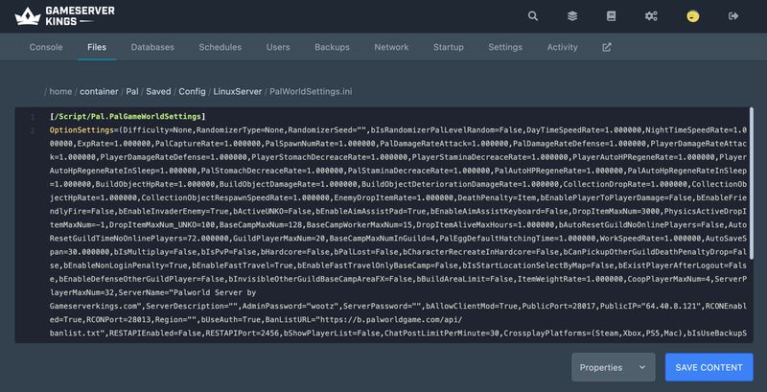
Task: Open the external link icon tab
Action: (607, 47)
